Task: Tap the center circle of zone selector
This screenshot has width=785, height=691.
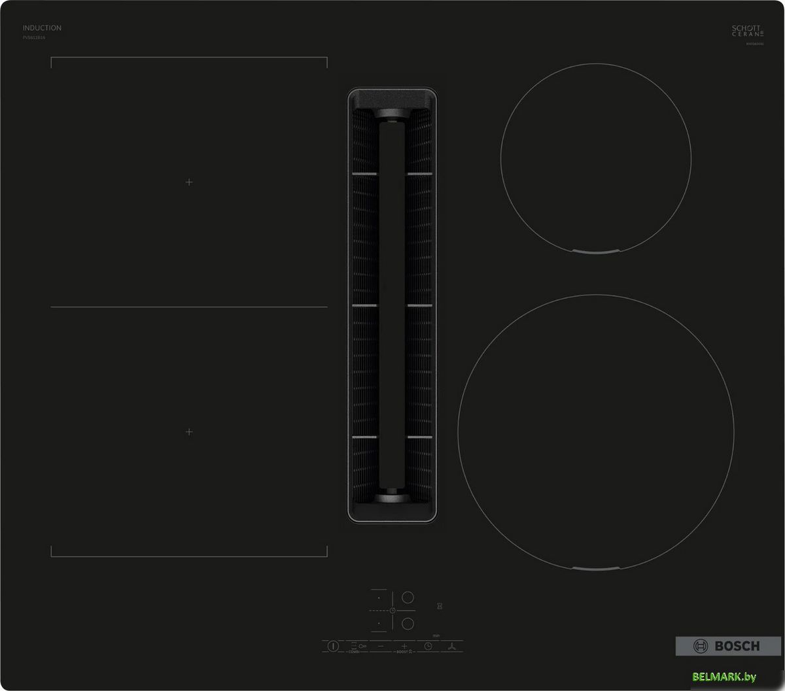Action: [392, 610]
